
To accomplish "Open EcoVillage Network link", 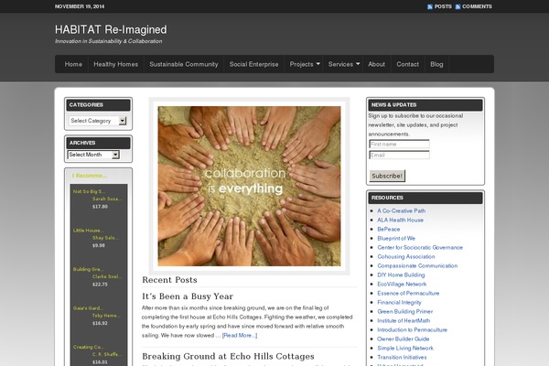I will tap(402, 284).
